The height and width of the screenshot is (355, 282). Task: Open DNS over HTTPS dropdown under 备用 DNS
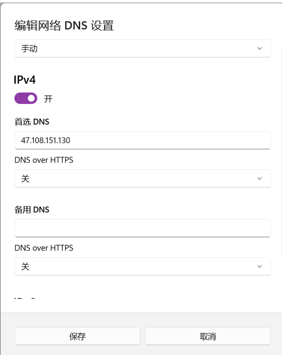point(143,266)
